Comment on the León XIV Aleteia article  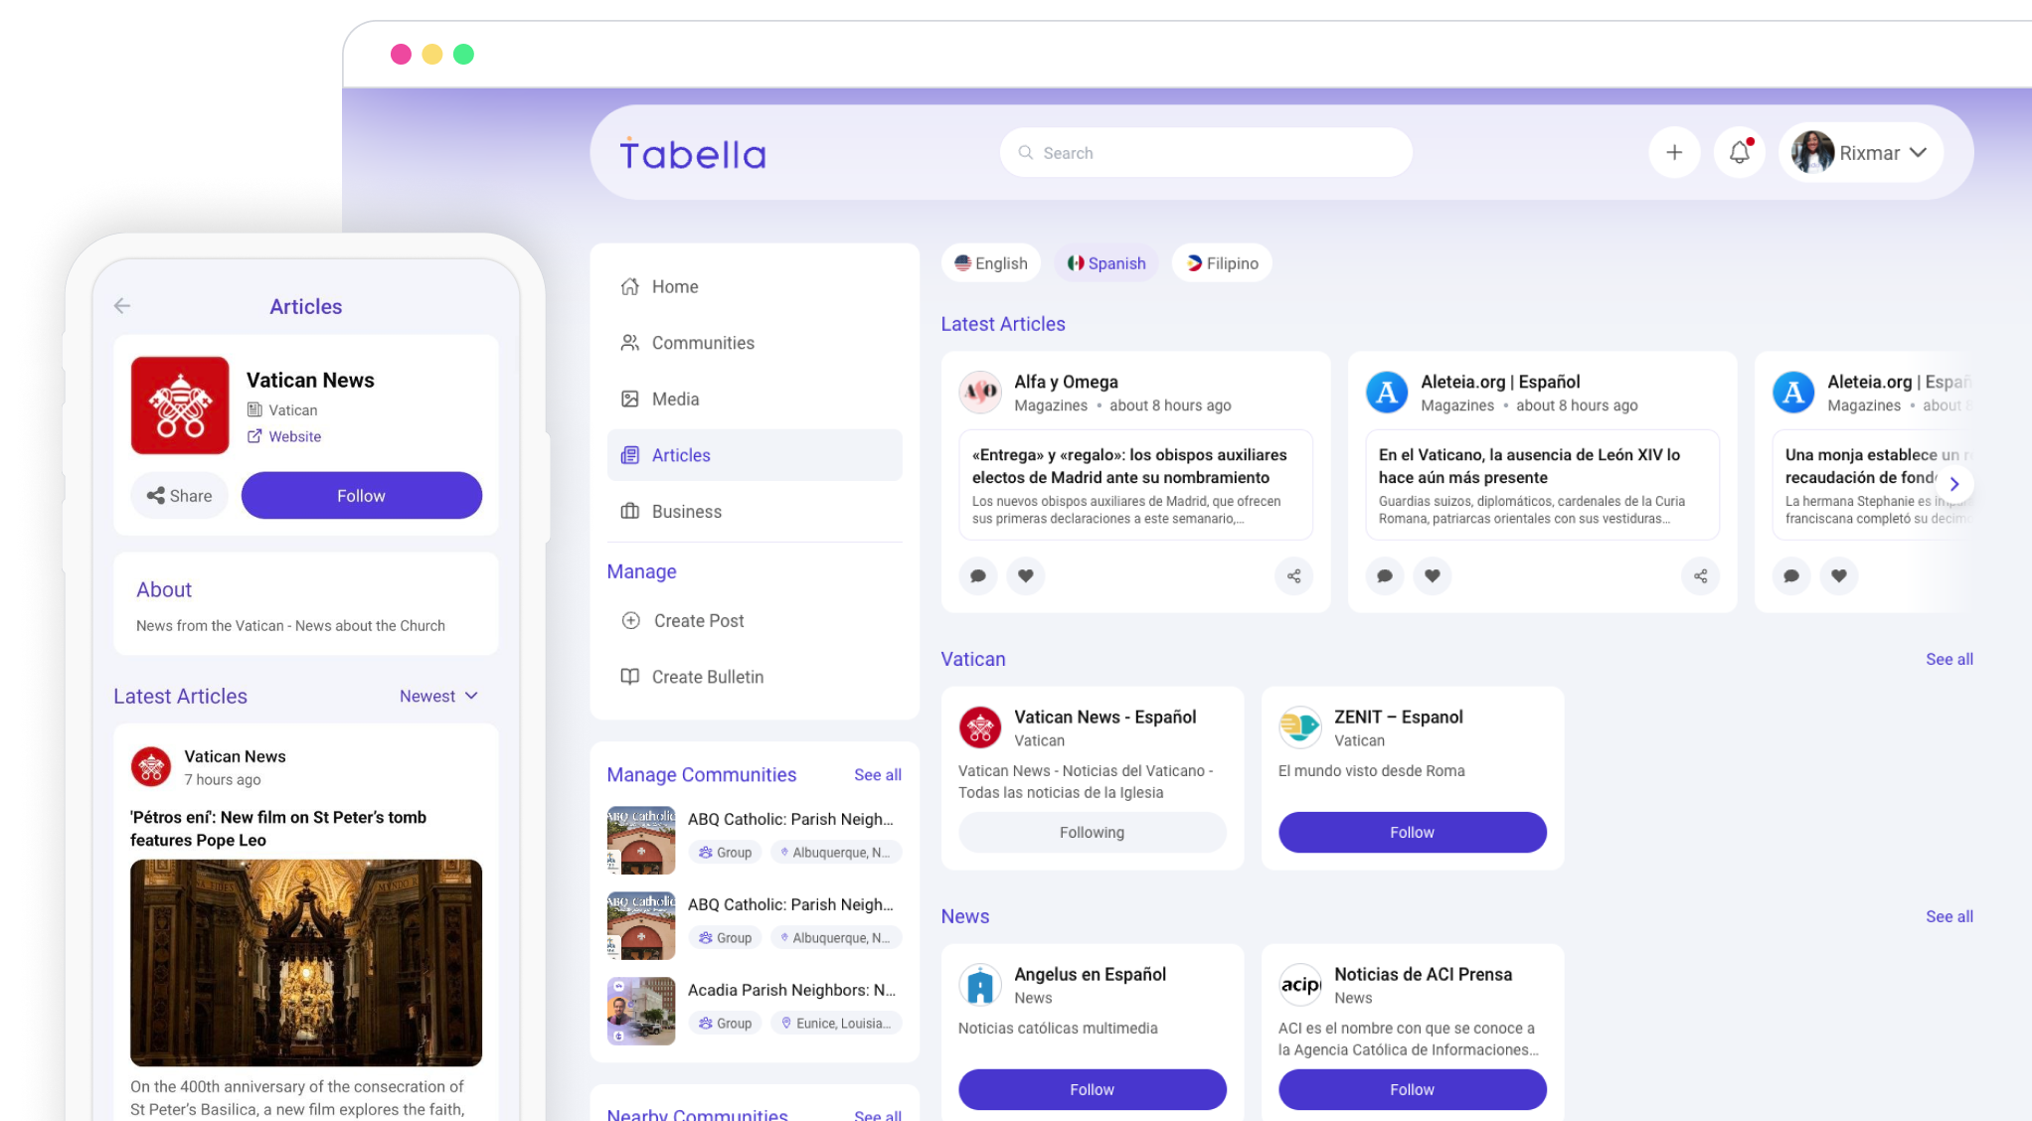click(x=1385, y=575)
